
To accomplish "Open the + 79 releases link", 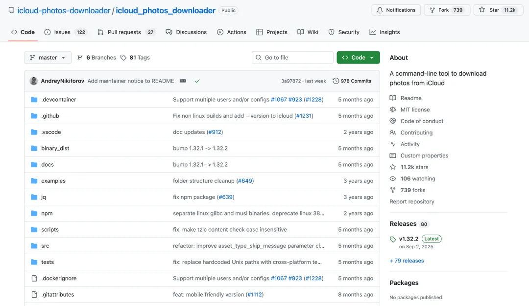I will pos(407,261).
